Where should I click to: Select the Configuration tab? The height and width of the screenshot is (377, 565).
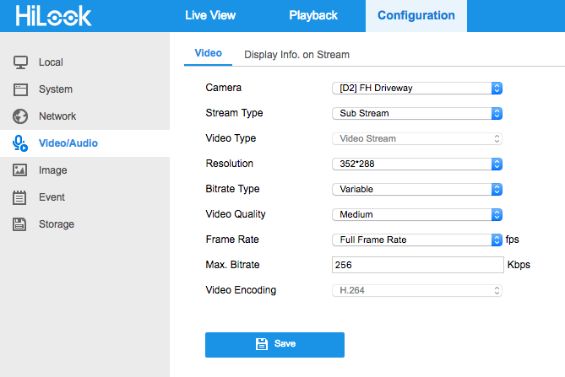click(416, 15)
